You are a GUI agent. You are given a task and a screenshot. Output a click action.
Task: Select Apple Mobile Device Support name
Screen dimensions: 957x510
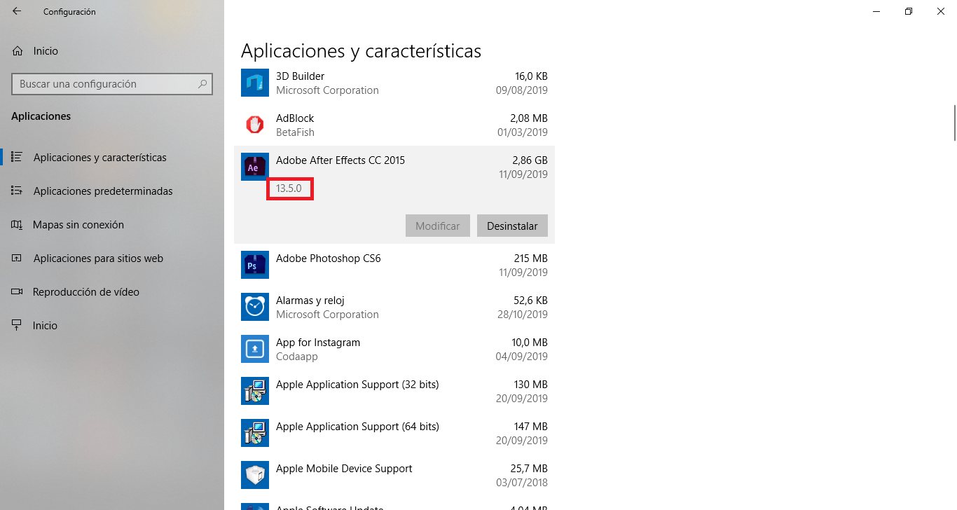pos(344,469)
